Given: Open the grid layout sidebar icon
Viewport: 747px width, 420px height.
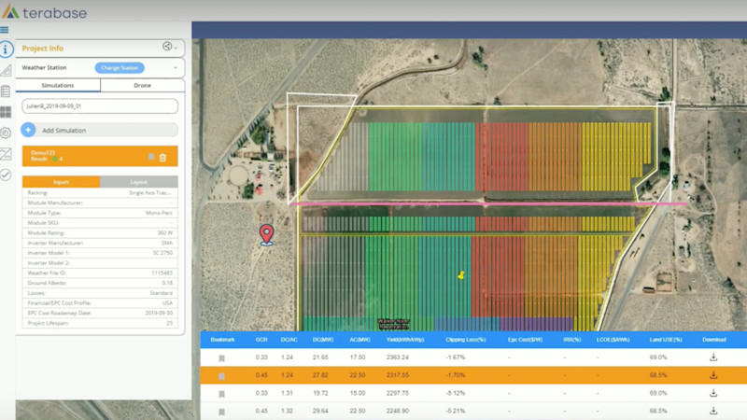Looking at the screenshot, I should click(6, 112).
